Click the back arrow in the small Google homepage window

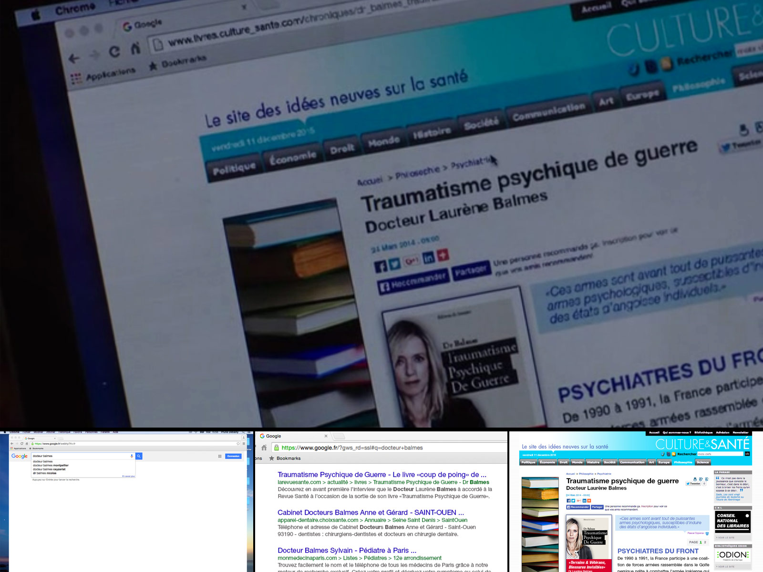point(12,444)
